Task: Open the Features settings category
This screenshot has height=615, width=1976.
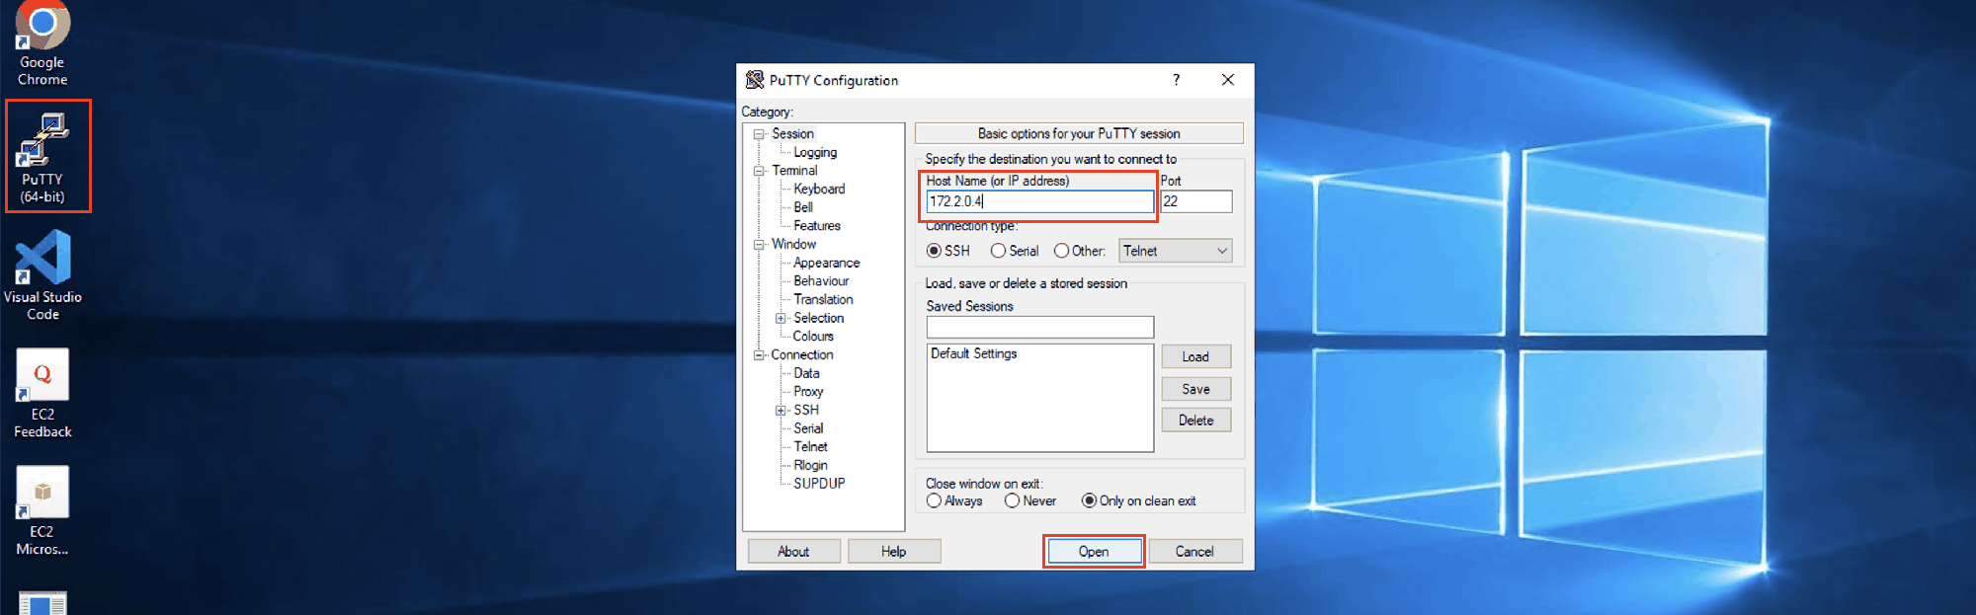Action: point(817,225)
